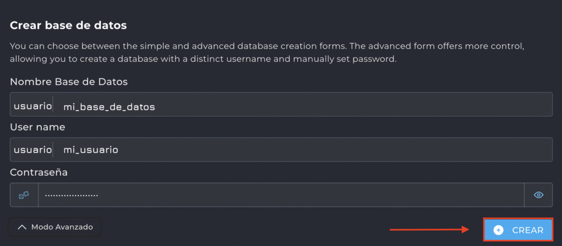The height and width of the screenshot is (246, 562).
Task: Click the dice icon to generate password
Action: 24,194
